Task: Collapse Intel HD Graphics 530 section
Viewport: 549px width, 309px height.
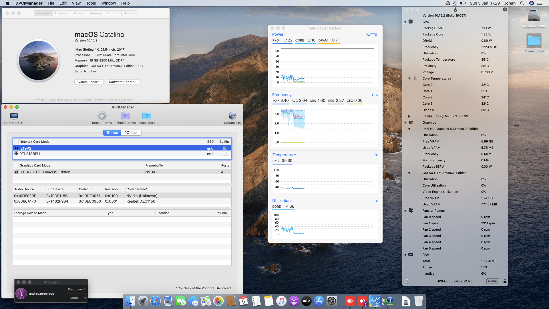Action: (x=409, y=129)
